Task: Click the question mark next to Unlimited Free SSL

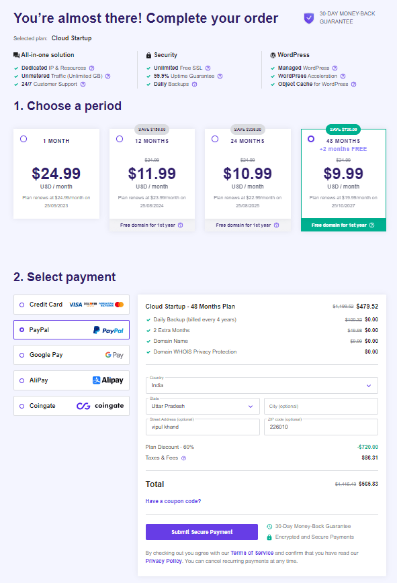Action: coord(208,67)
